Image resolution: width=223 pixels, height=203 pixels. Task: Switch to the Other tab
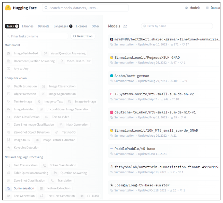coord(95,26)
